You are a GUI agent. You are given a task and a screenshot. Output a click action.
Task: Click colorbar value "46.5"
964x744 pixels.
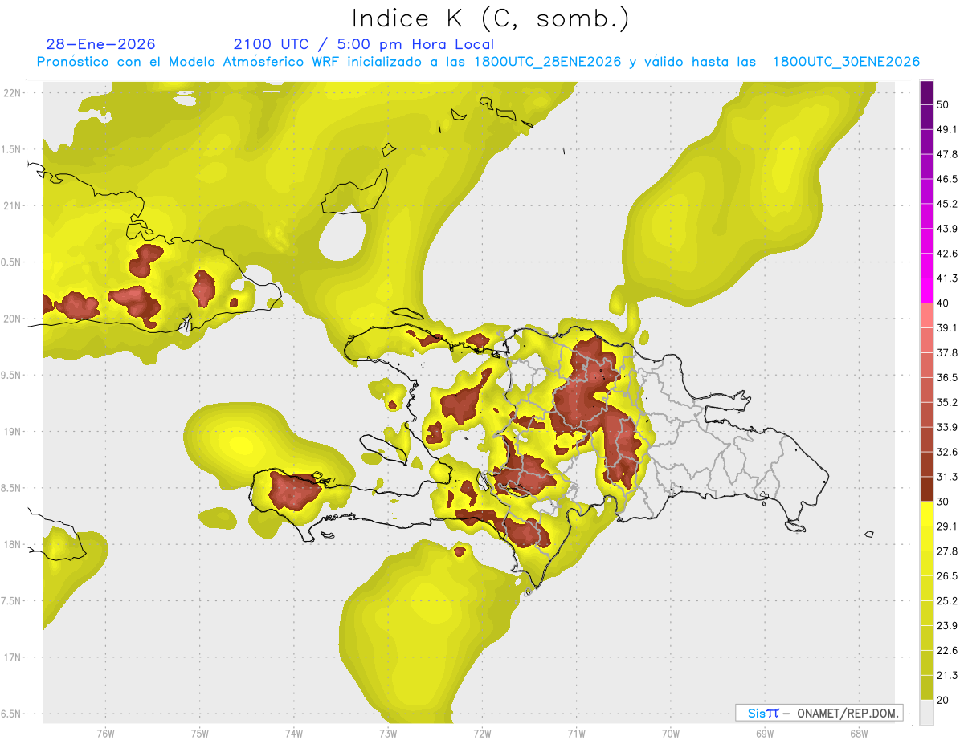pos(947,179)
